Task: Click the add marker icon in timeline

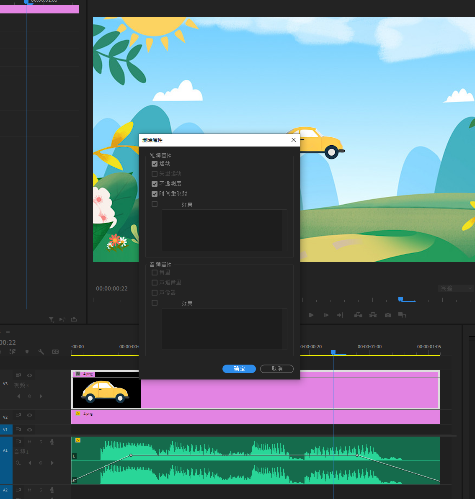Action: pyautogui.click(x=27, y=352)
